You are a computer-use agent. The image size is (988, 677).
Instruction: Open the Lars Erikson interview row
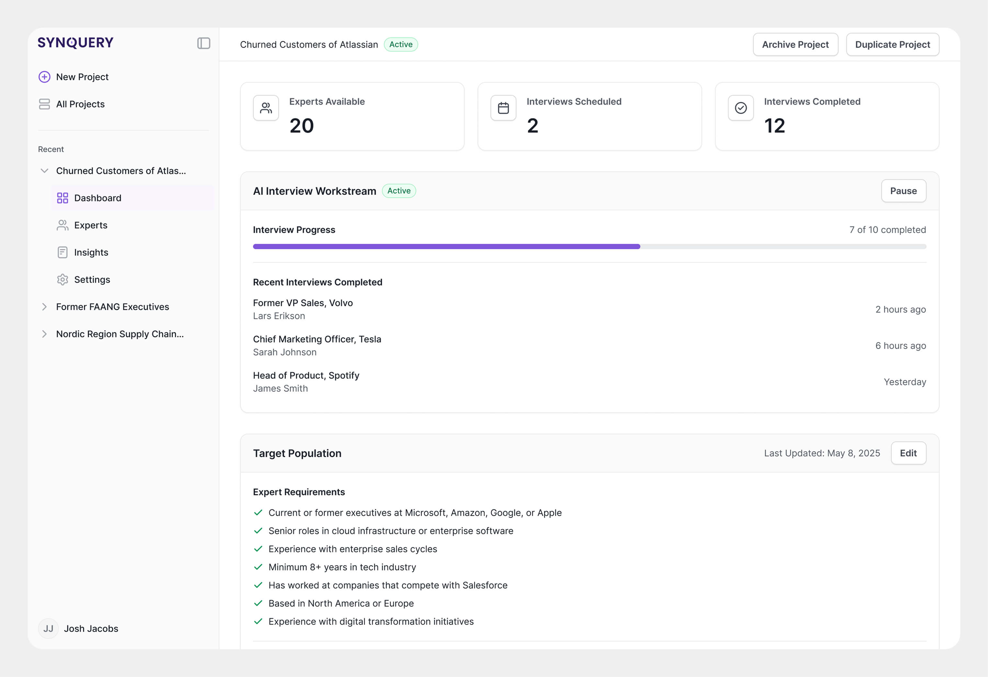tap(589, 310)
